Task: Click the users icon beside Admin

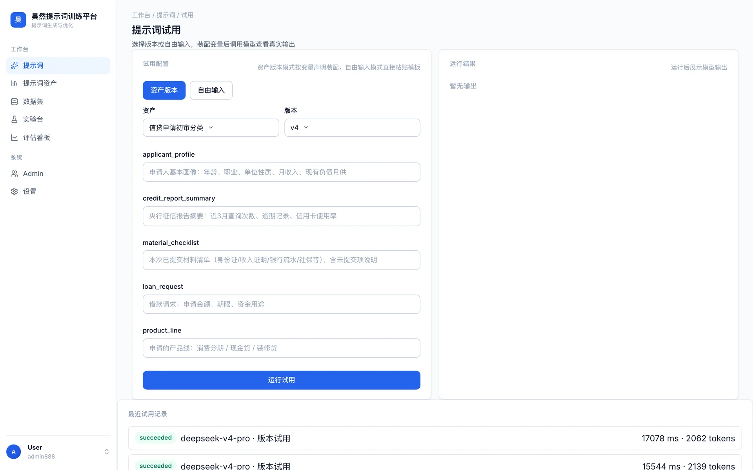Action: [x=15, y=174]
